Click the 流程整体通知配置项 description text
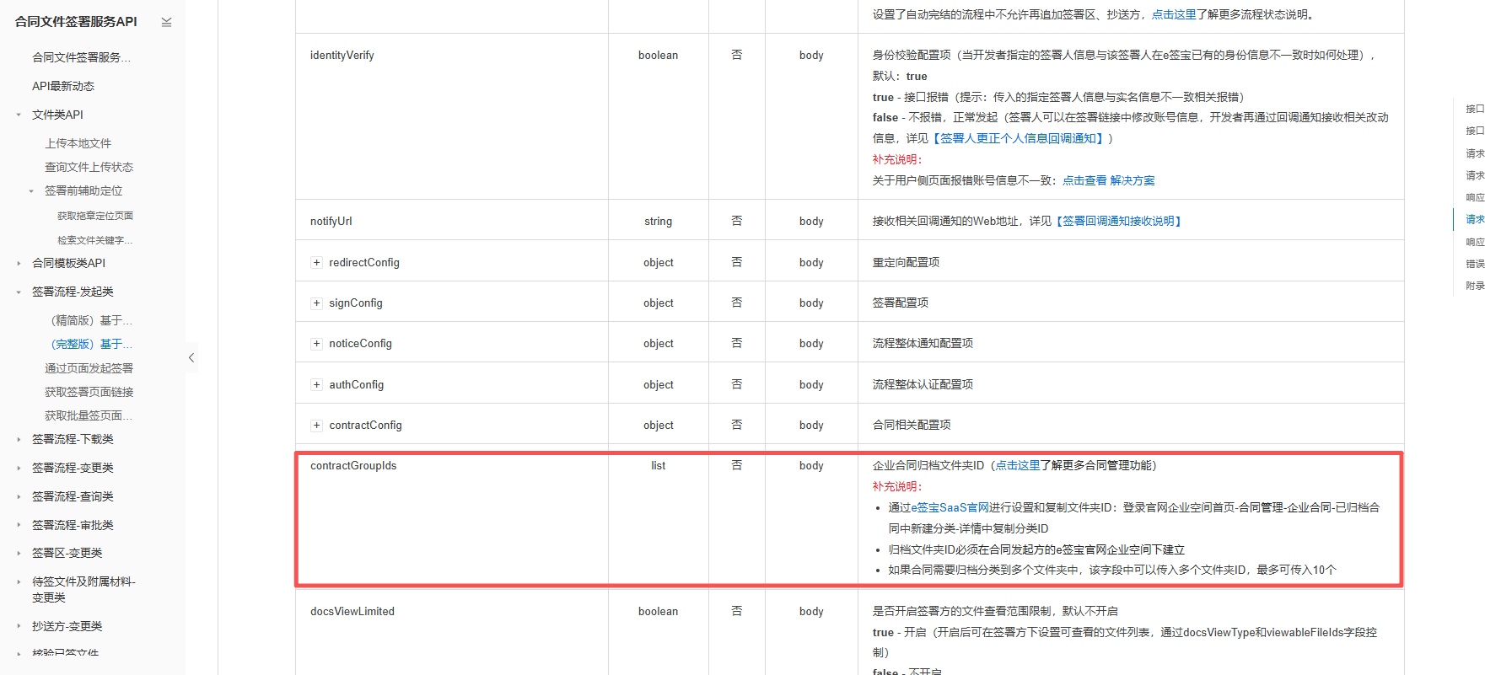Image resolution: width=1485 pixels, height=675 pixels. coord(923,343)
